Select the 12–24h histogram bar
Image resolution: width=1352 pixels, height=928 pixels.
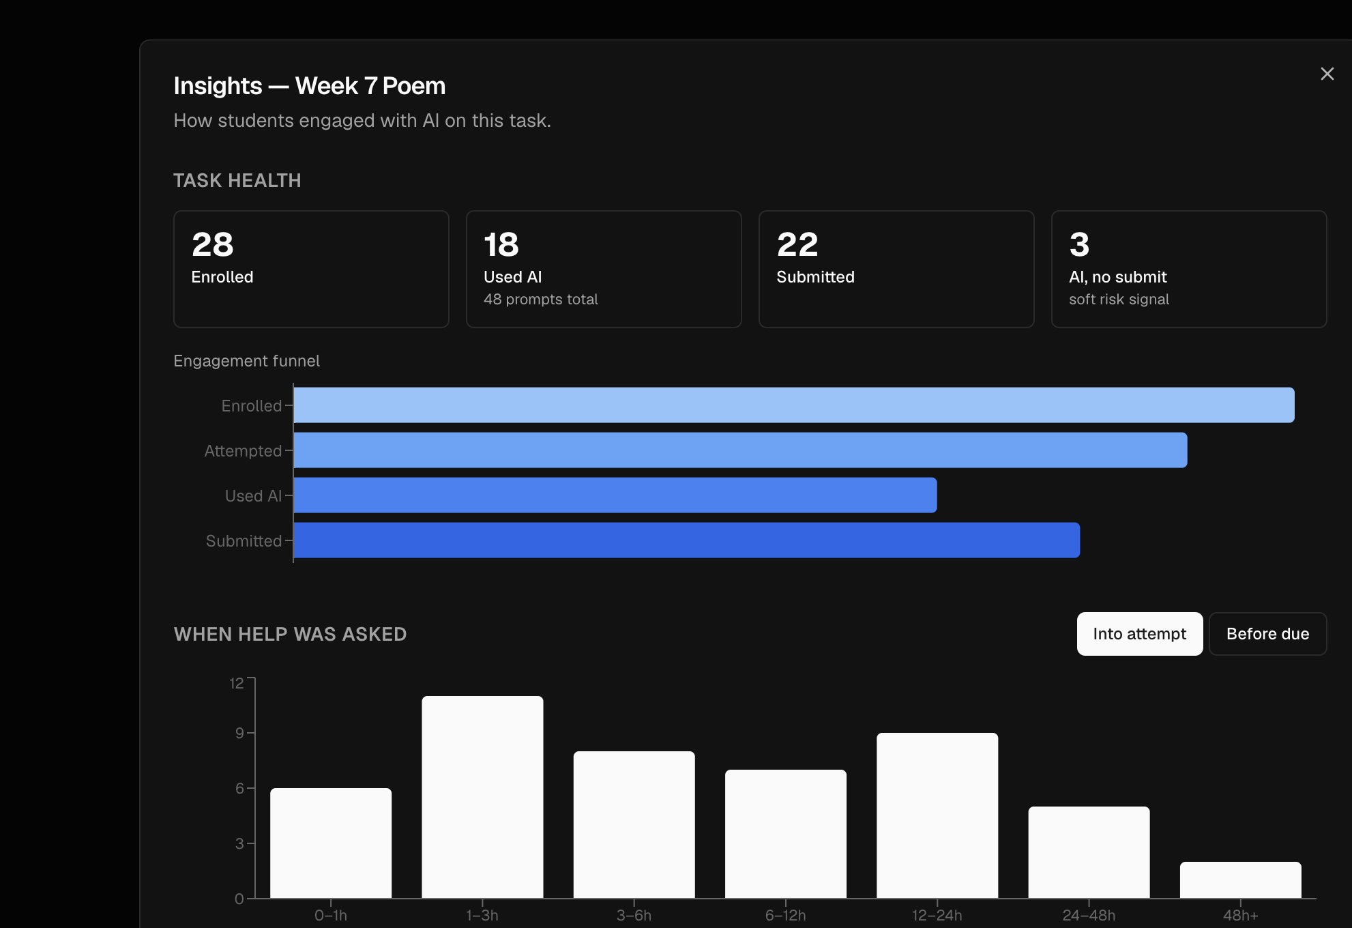[x=937, y=815]
